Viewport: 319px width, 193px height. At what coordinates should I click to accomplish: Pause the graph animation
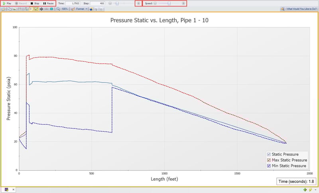click(48, 3)
